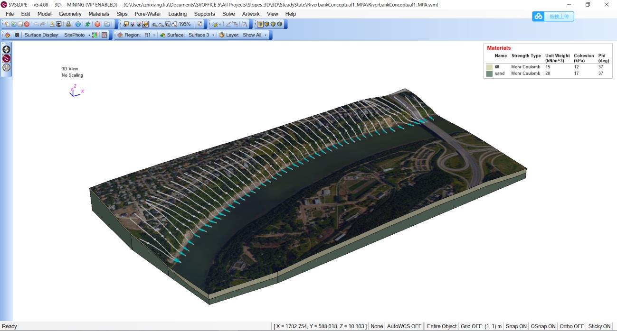
Task: Click the green running-man Analyze icon
Action: [x=87, y=24]
